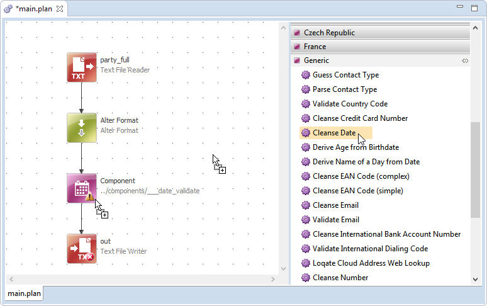Collapse the Generic palette group

[x=316, y=61]
